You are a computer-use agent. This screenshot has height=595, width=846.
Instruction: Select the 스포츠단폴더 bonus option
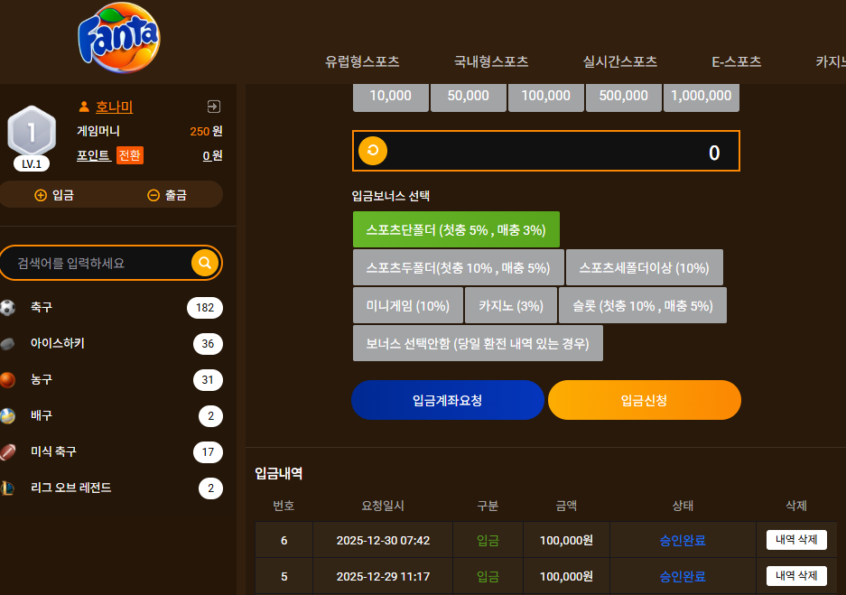click(456, 230)
